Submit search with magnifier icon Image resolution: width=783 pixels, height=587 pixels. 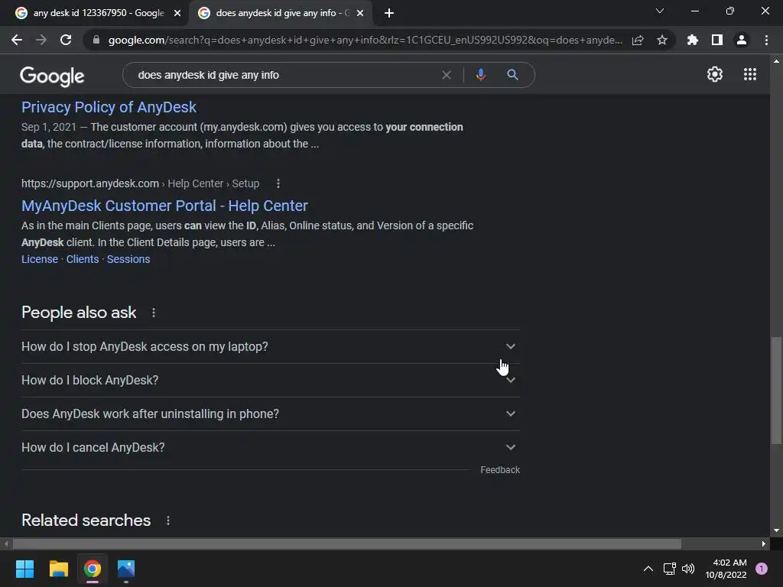coord(512,75)
